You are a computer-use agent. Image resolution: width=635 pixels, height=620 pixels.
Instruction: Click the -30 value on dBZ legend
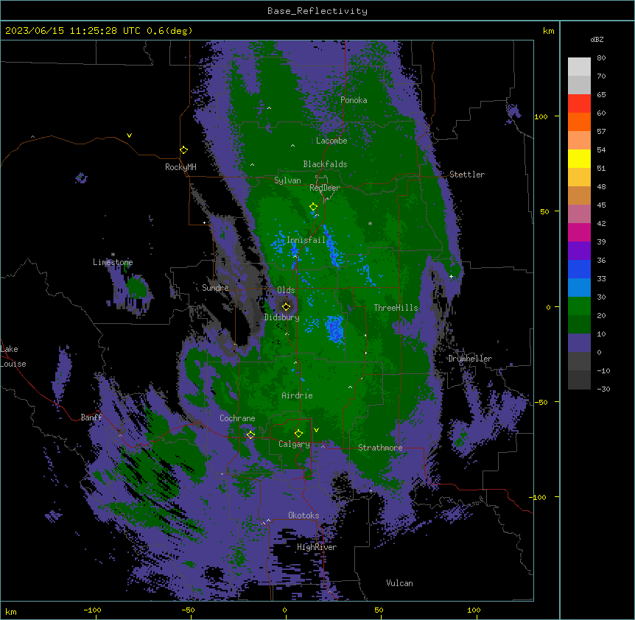(x=603, y=390)
